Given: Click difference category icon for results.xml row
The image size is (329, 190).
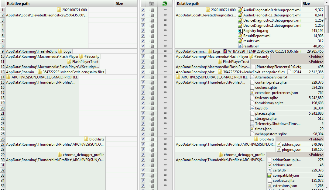Looking at the screenshot, I should [152, 41].
